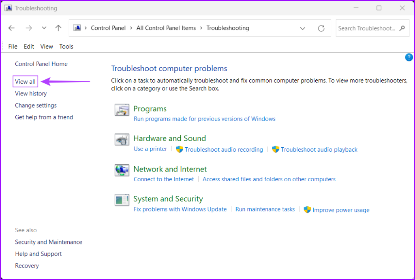Go to Control Panel Home

(41, 64)
